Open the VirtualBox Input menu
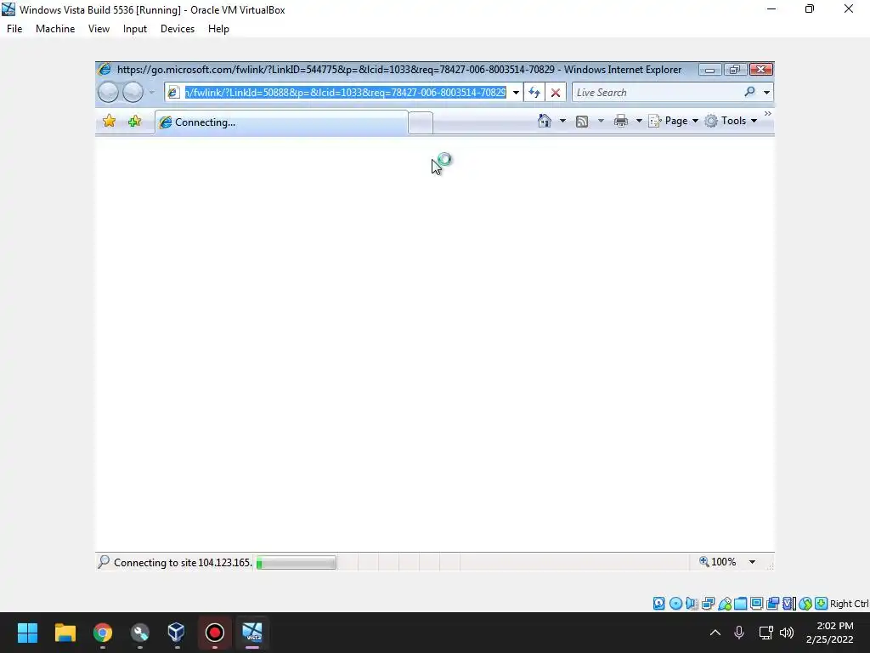Image resolution: width=870 pixels, height=653 pixels. click(x=135, y=29)
